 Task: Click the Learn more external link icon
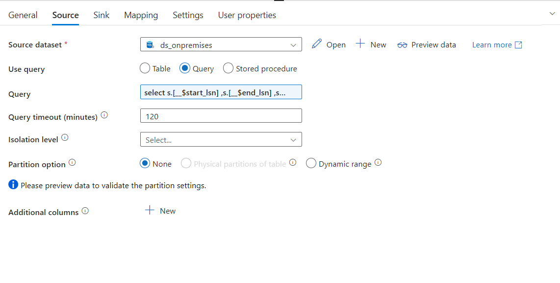click(x=518, y=45)
